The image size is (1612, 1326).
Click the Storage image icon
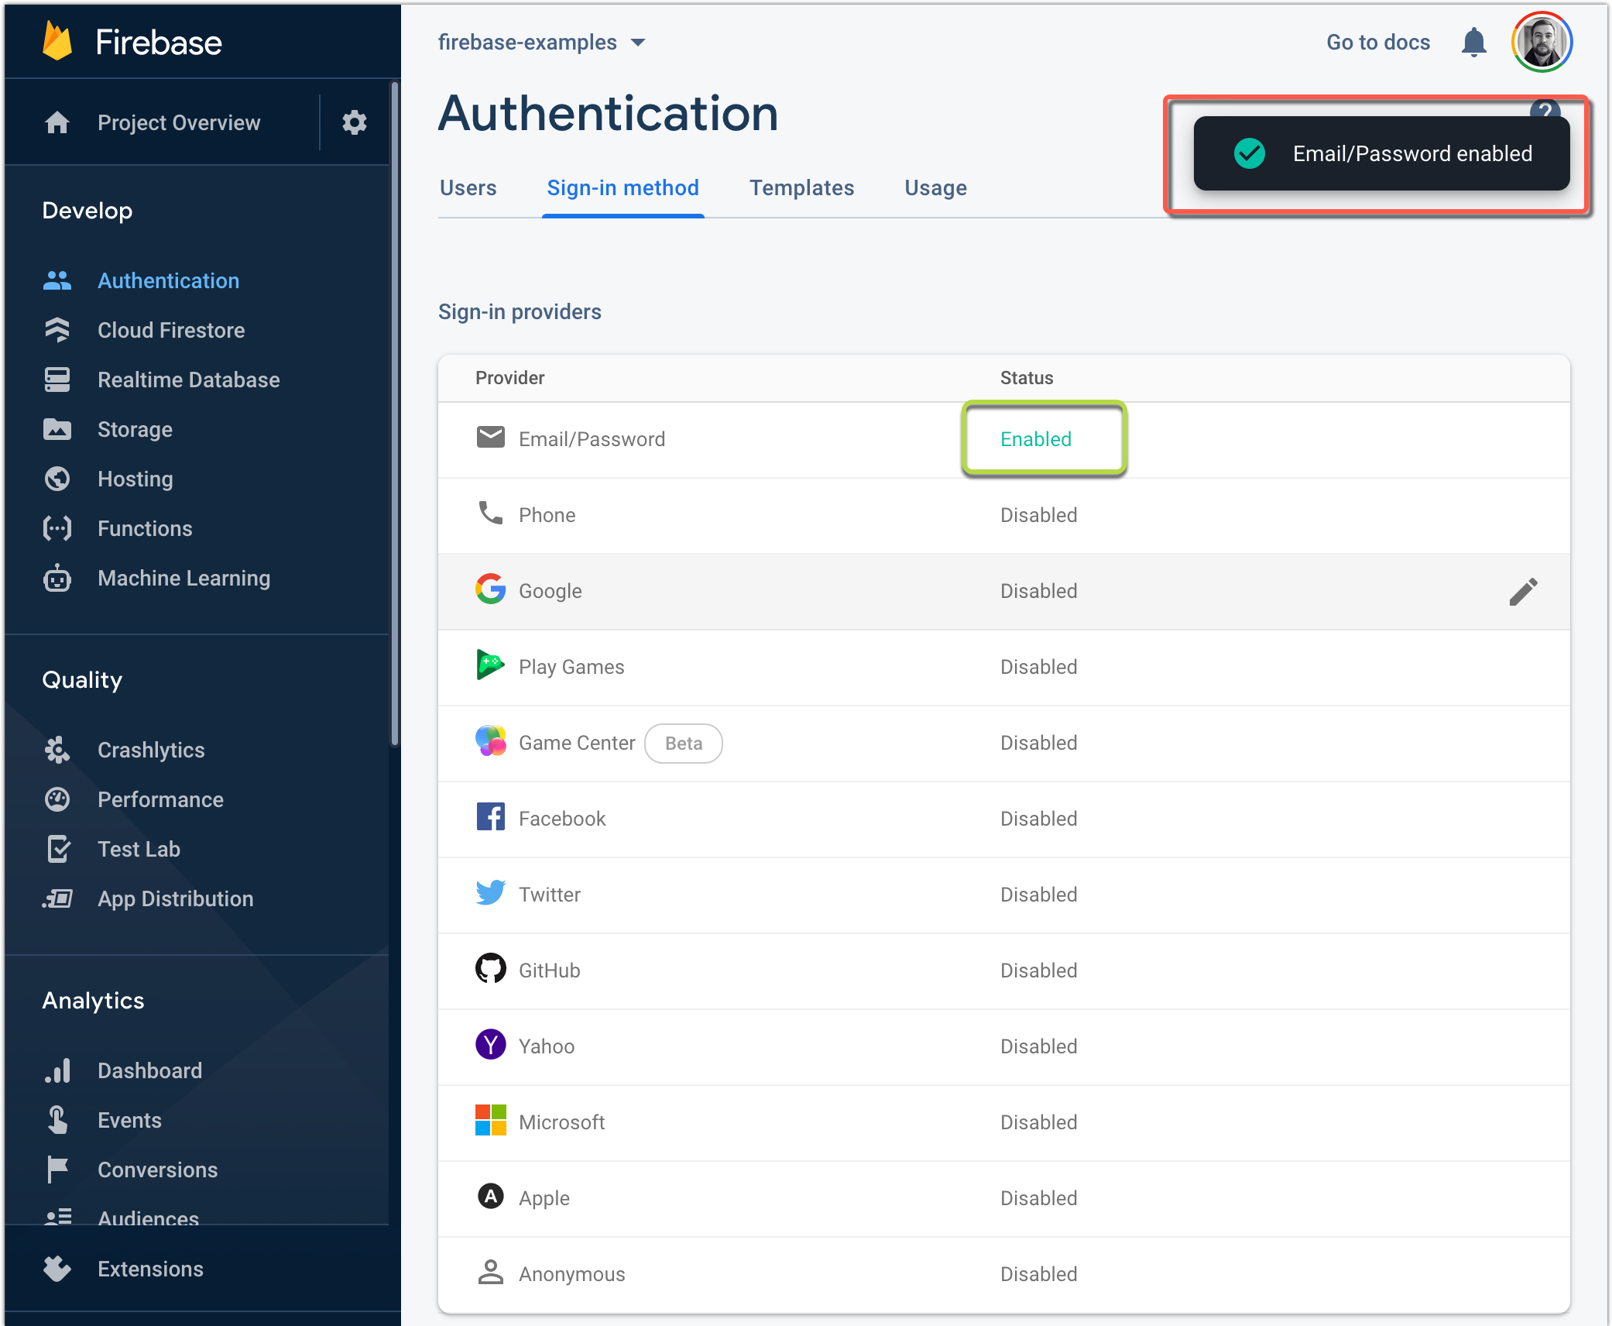(x=57, y=429)
